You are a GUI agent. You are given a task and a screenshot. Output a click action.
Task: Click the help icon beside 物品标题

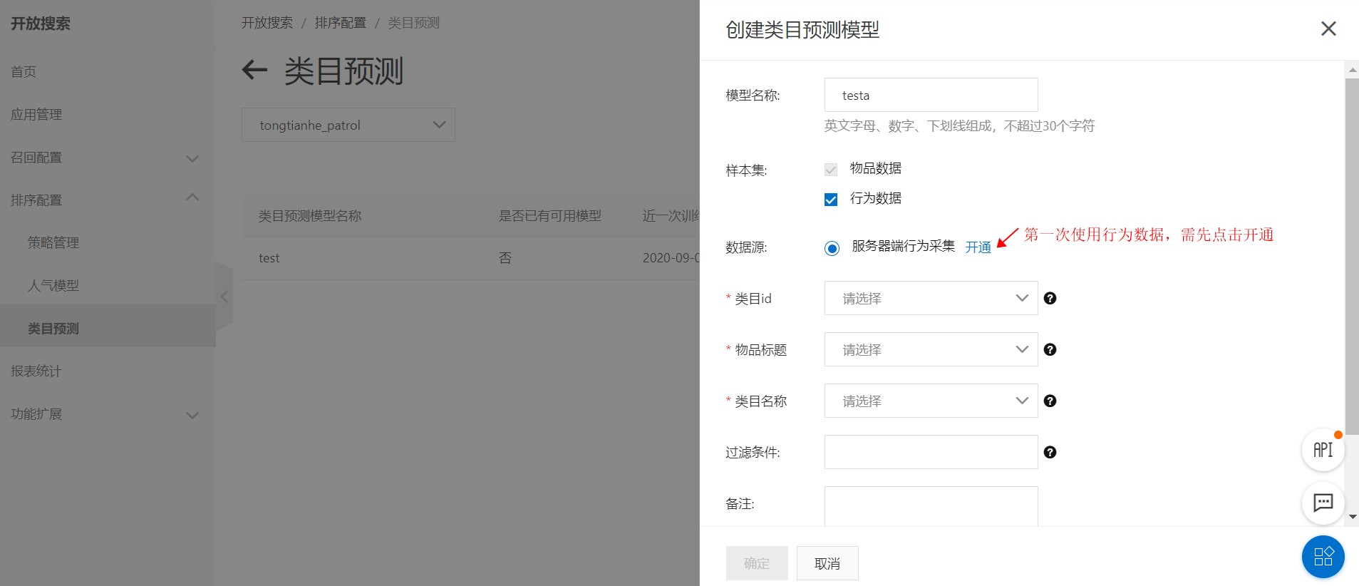point(1050,350)
